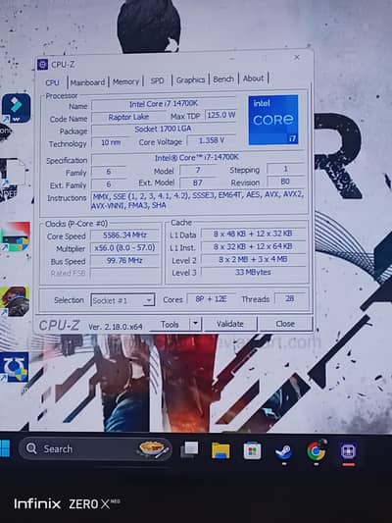Click the Level 2 cache value
Image resolution: width=392 pixels, height=523 pixels.
click(253, 259)
